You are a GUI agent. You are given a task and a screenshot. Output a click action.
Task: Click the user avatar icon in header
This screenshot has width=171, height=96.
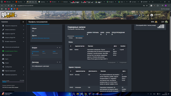pyautogui.click(x=151, y=15)
